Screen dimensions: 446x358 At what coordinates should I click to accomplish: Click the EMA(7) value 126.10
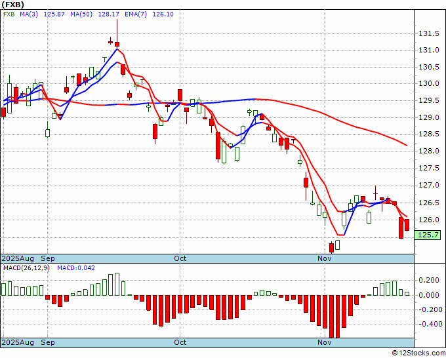pyautogui.click(x=163, y=14)
